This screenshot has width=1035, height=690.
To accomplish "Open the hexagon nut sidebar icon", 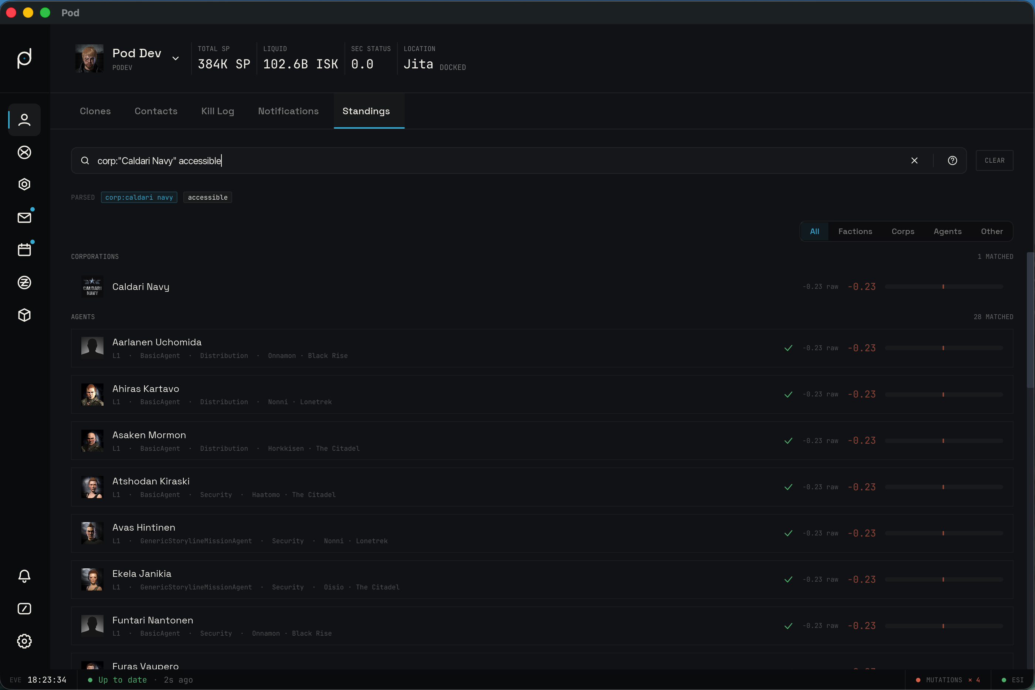I will [x=24, y=185].
